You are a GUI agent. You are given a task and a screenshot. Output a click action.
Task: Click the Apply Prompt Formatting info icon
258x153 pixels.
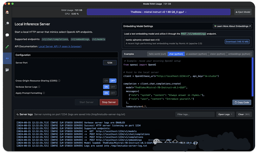[44, 93]
